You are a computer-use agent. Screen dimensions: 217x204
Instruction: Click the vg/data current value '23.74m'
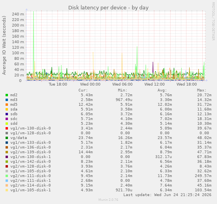tap(86, 138)
